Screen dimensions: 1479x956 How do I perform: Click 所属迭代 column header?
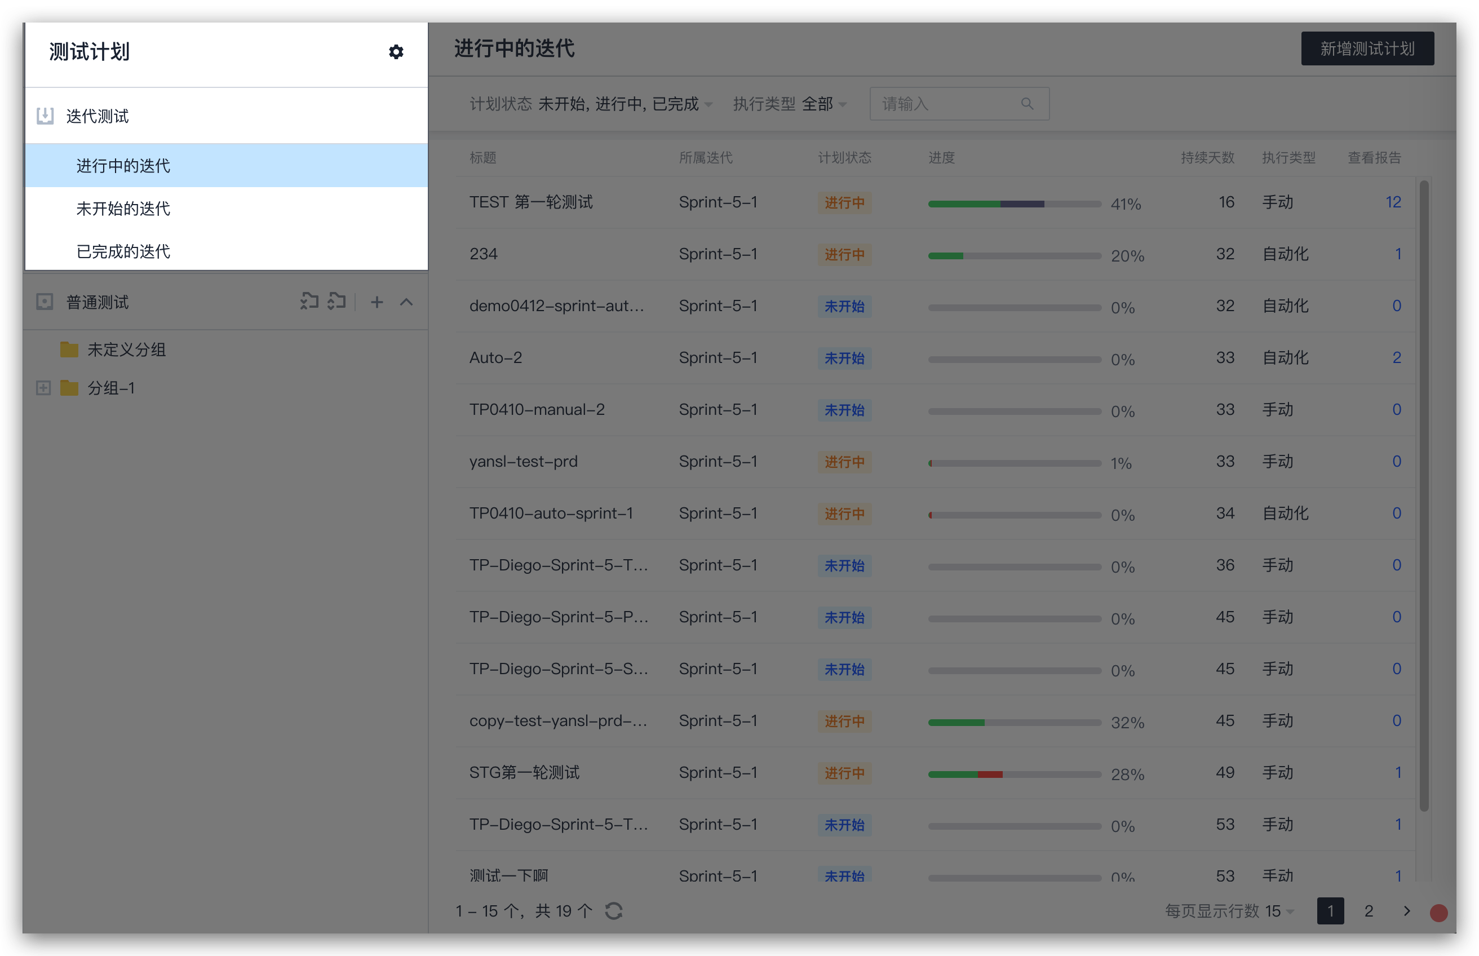[705, 158]
